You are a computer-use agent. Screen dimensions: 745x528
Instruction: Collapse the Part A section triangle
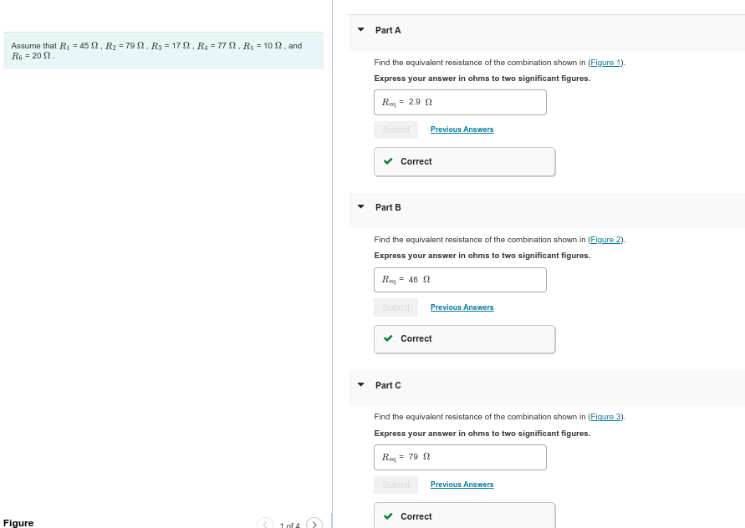pos(360,29)
